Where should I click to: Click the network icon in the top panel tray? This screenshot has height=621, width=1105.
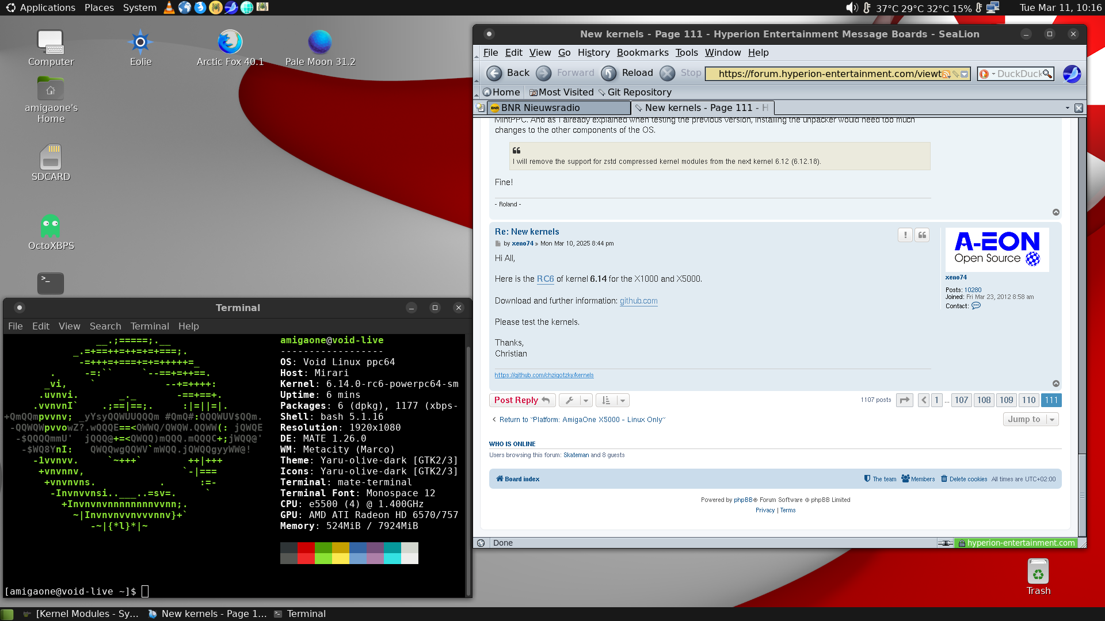pyautogui.click(x=993, y=7)
